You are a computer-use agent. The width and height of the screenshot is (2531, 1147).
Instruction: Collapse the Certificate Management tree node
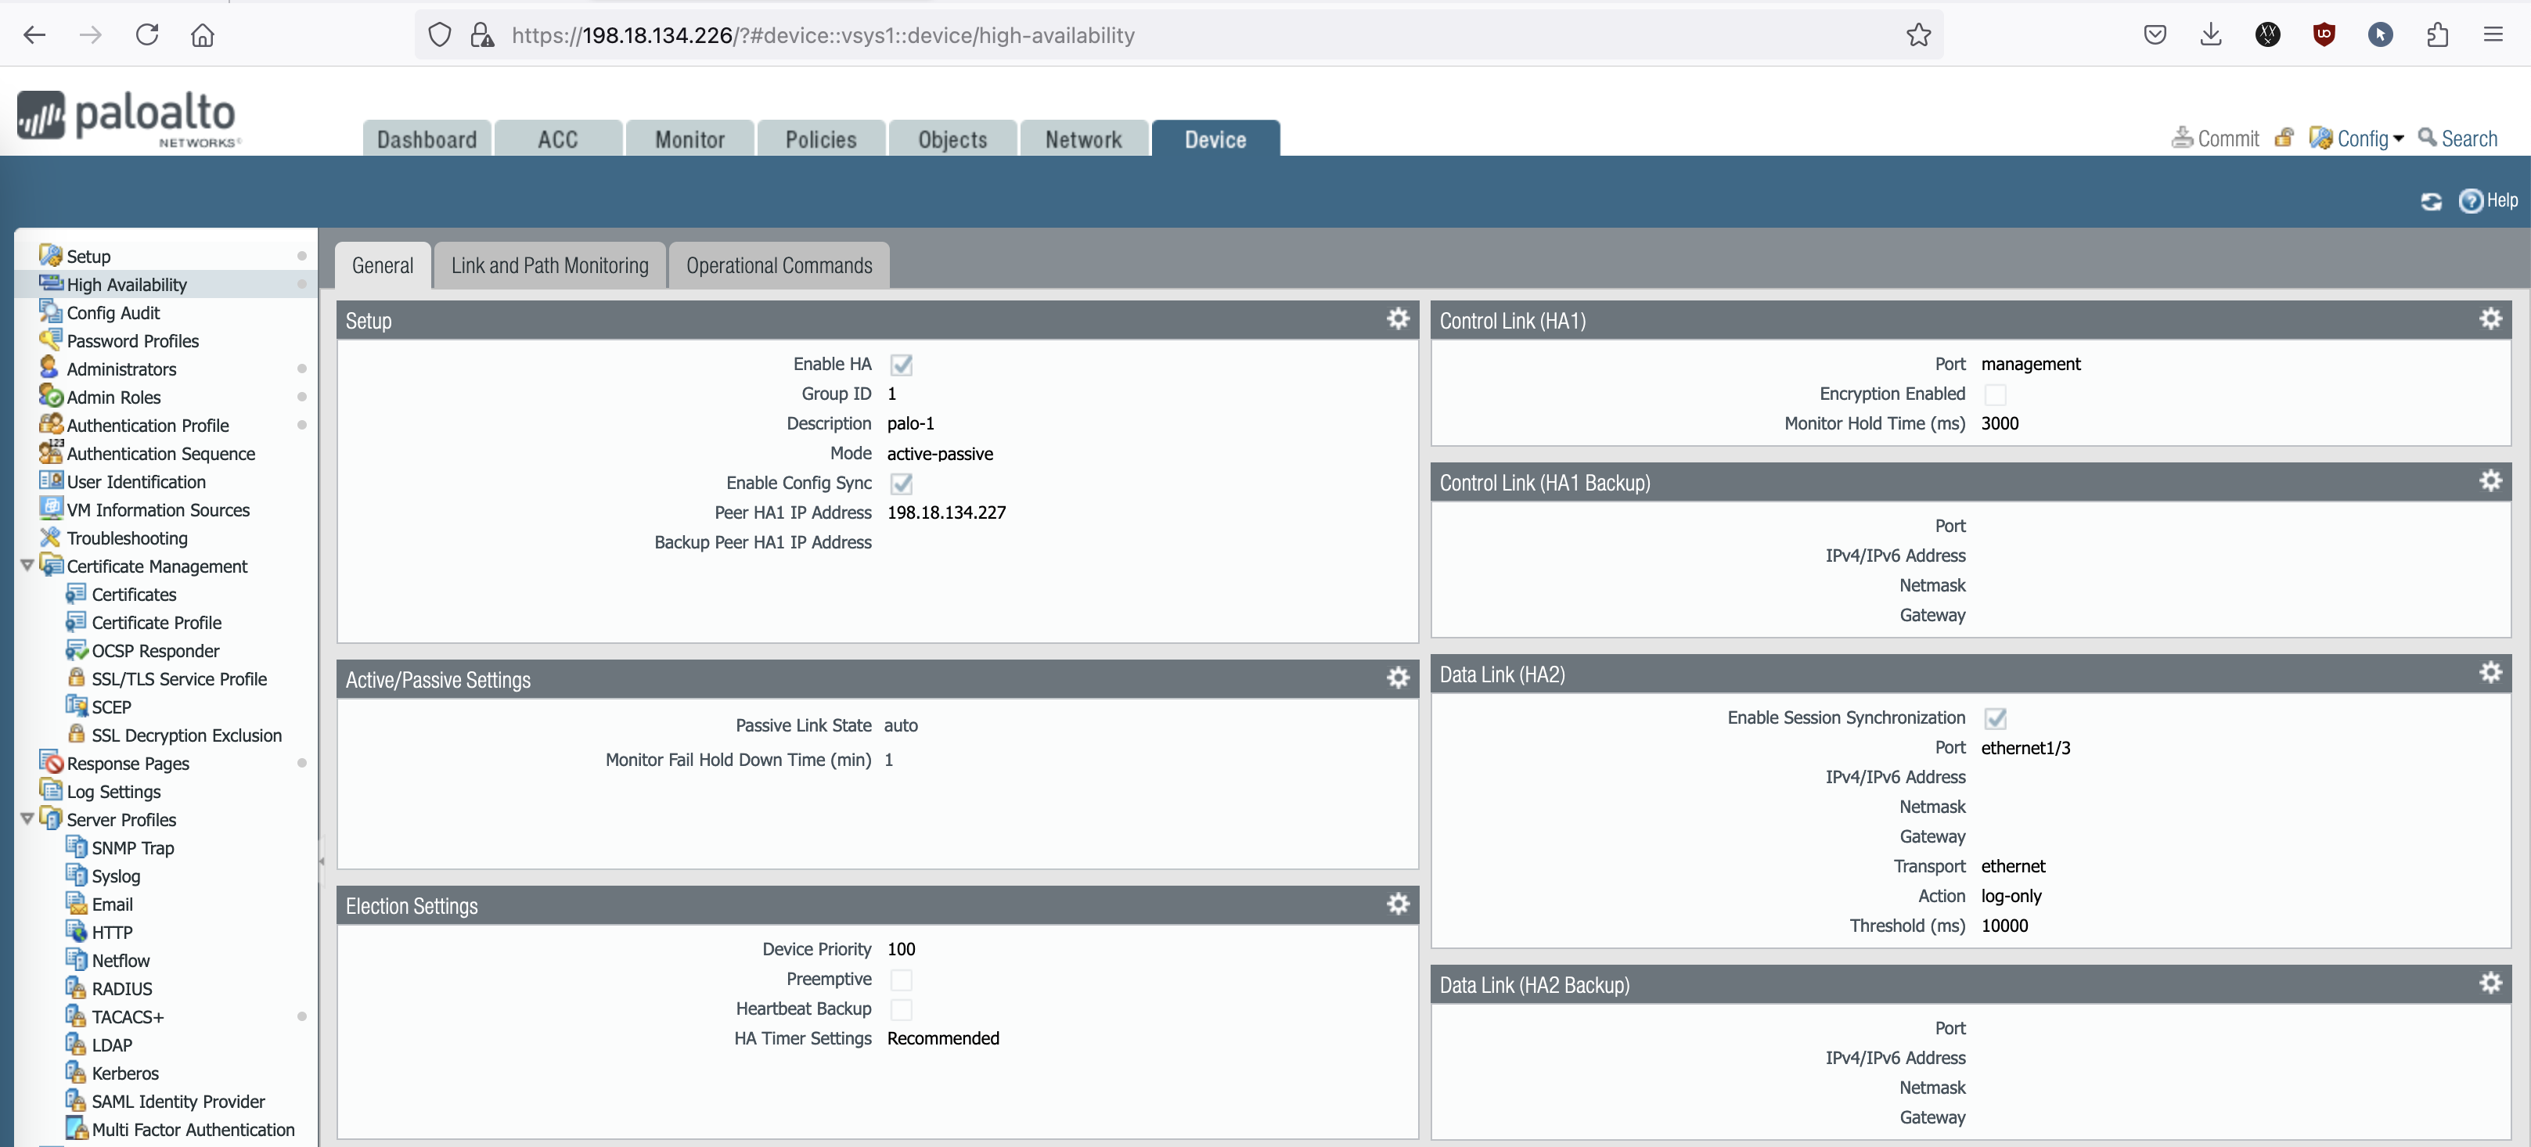click(x=27, y=566)
